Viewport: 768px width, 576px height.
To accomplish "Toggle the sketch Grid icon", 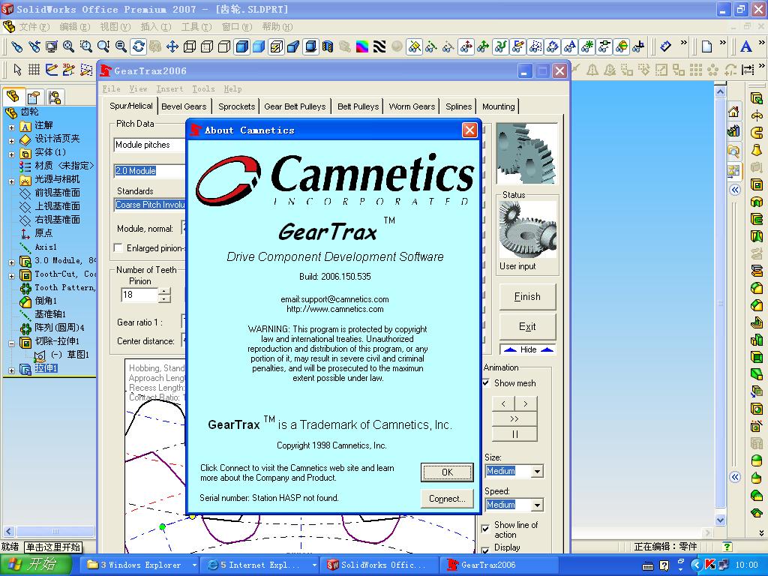I will [34, 70].
